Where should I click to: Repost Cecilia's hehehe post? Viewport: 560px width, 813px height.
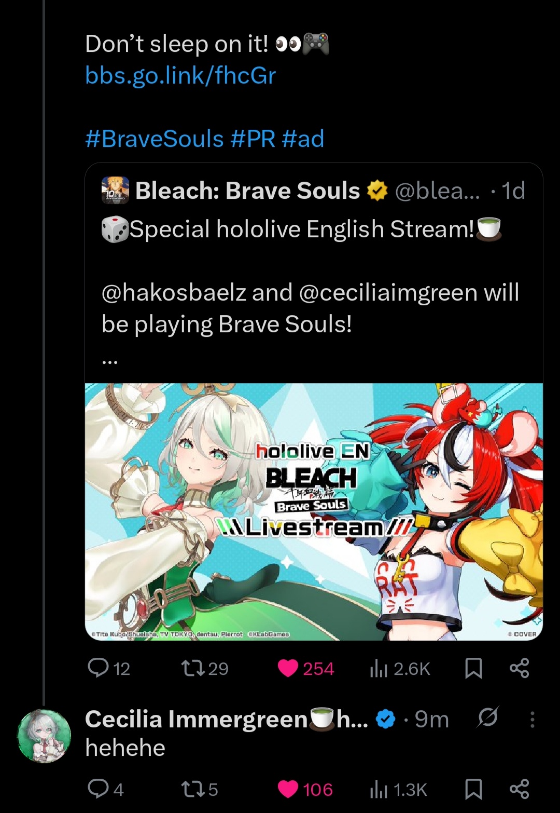[x=192, y=789]
